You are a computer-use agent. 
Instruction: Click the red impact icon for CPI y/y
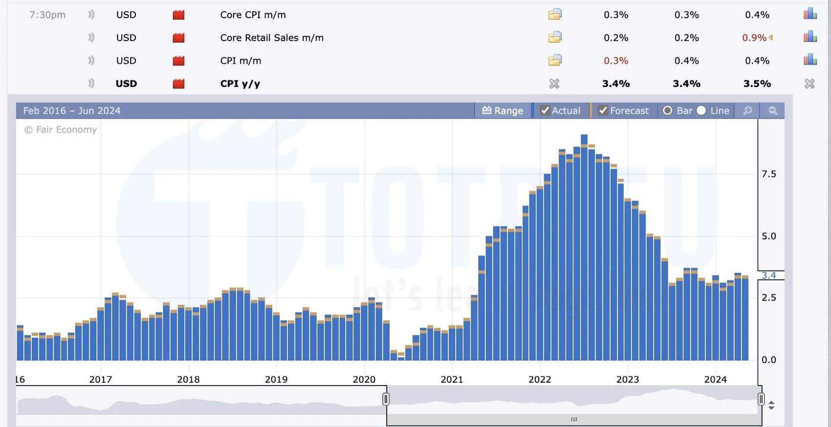pos(178,84)
